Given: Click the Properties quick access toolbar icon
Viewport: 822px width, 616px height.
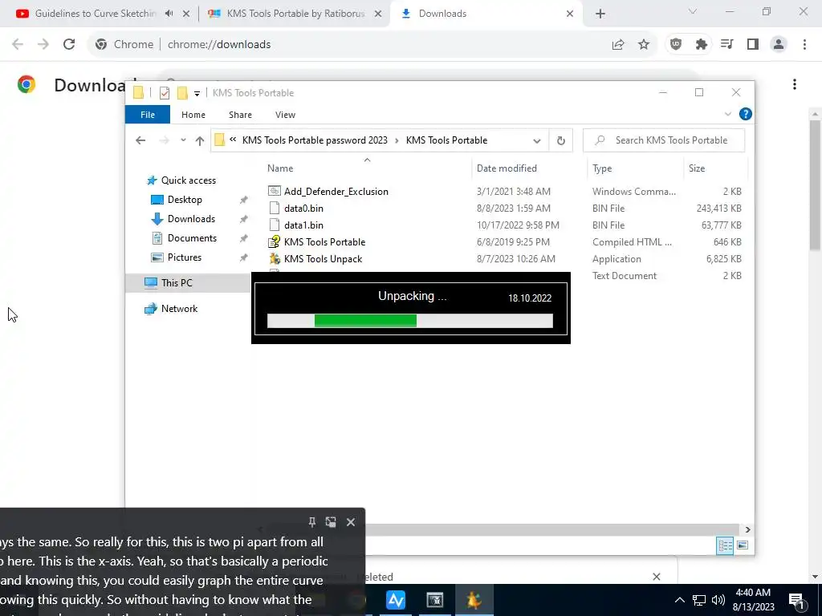Looking at the screenshot, I should pos(165,93).
